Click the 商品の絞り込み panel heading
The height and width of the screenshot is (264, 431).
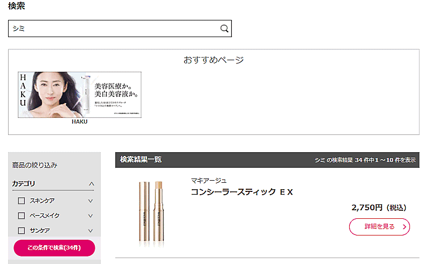34,165
